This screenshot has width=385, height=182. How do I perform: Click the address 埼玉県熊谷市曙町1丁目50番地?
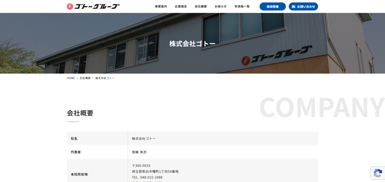[155, 171]
